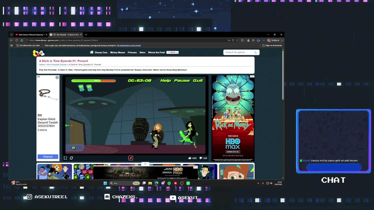Image resolution: width=374 pixels, height=210 pixels.
Task: Open the Sohbet et Copilot chat button
Action: [x=273, y=40]
